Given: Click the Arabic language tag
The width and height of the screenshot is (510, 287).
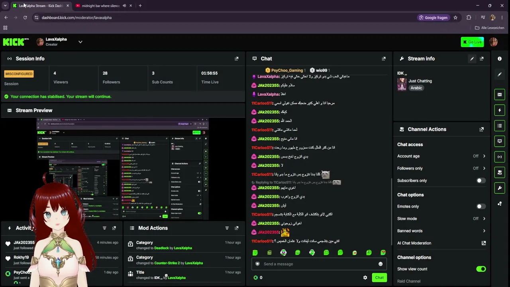Looking at the screenshot, I should (x=416, y=88).
